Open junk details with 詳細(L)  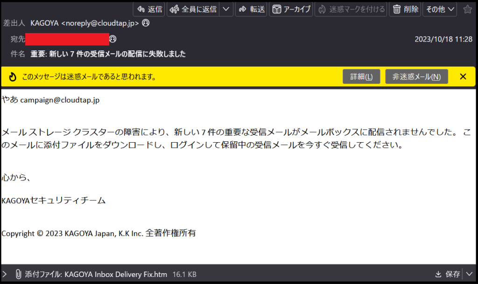[x=361, y=77]
